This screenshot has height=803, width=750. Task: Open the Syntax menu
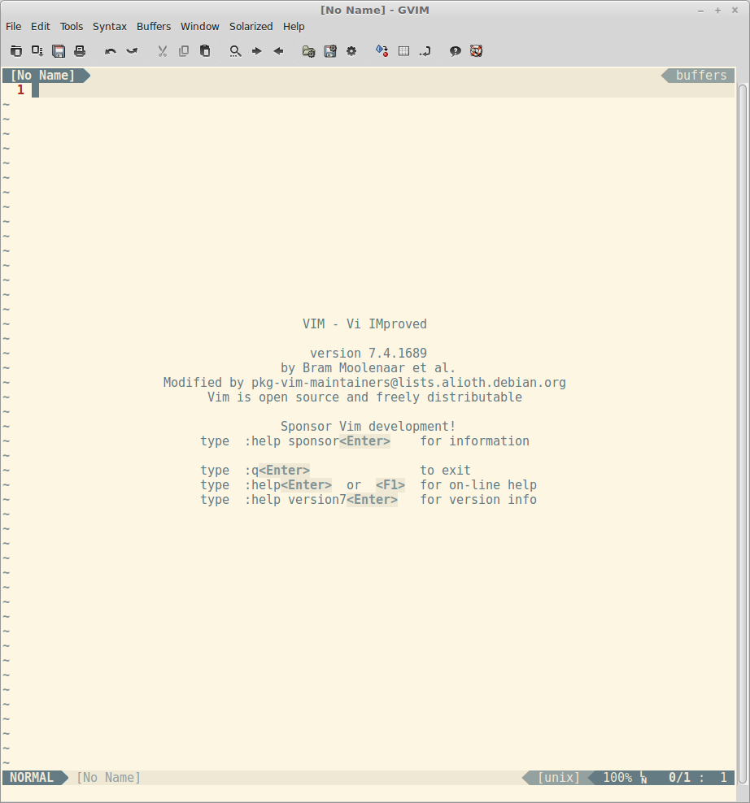110,27
